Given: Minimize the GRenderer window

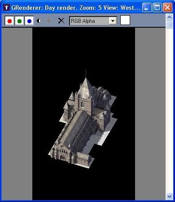Looking at the screenshot, I should pos(147,7).
